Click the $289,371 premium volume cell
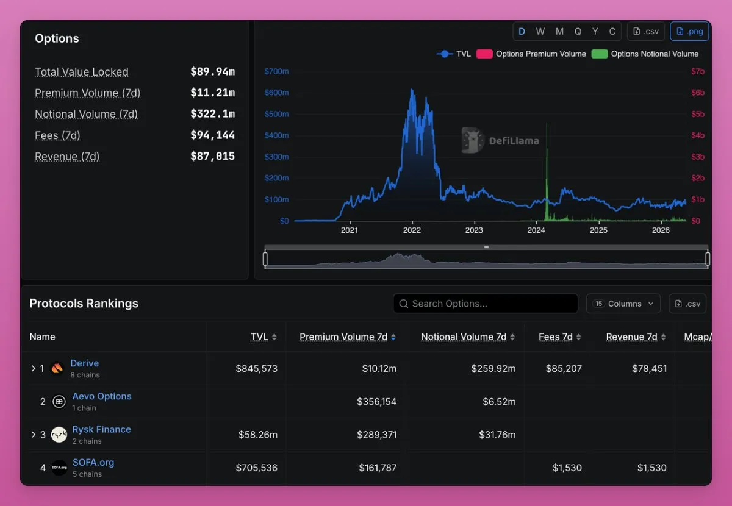 [x=377, y=435]
